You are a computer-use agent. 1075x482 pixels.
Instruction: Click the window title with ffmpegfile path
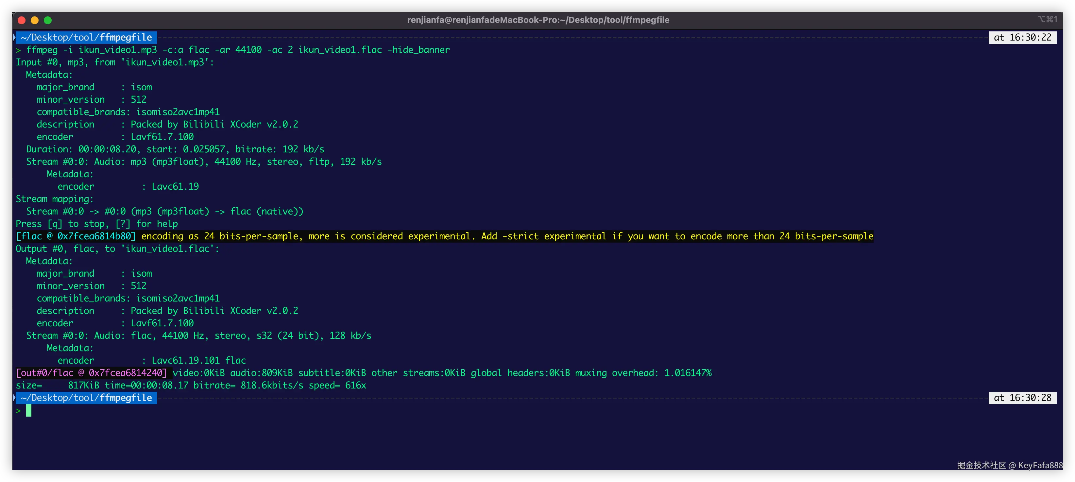pos(537,20)
